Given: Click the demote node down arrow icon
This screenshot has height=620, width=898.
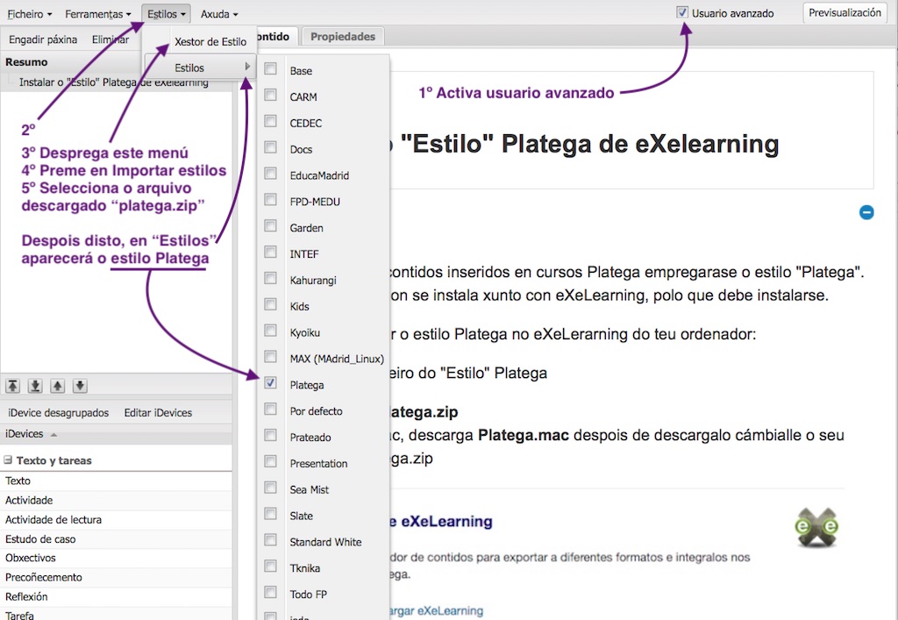Looking at the screenshot, I should tap(79, 386).
